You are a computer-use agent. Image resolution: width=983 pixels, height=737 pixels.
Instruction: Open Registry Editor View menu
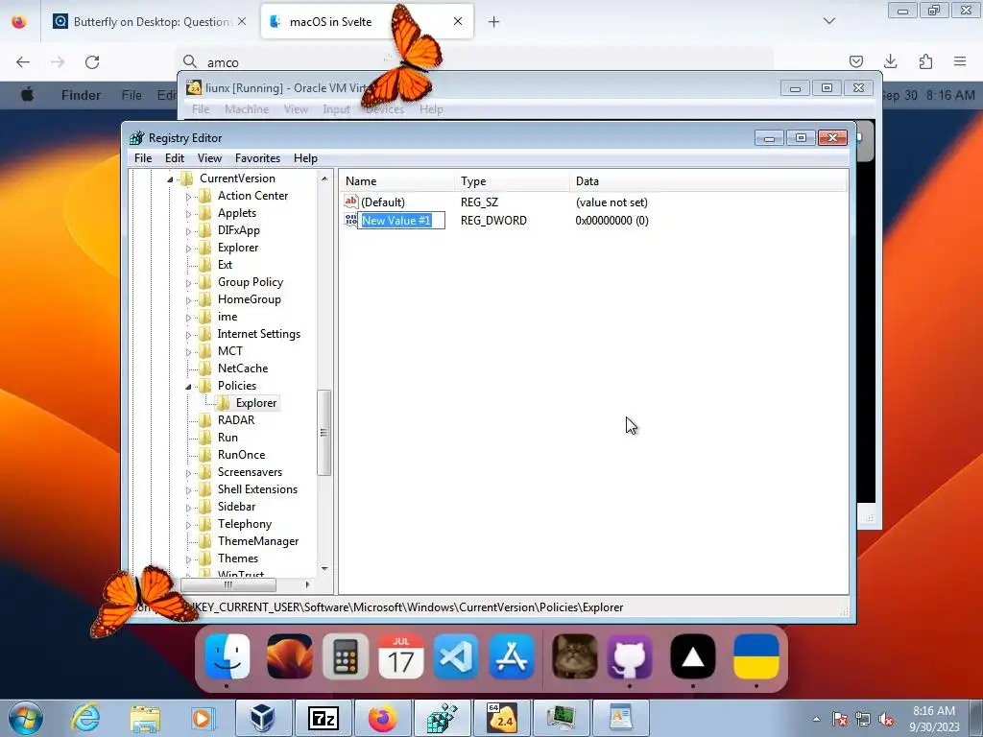point(209,158)
